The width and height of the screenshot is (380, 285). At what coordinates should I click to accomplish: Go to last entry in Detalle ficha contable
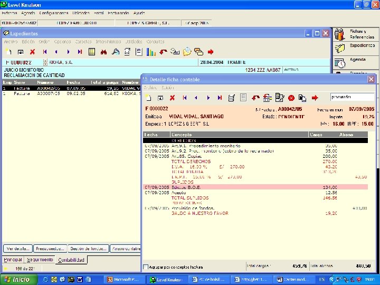220,98
